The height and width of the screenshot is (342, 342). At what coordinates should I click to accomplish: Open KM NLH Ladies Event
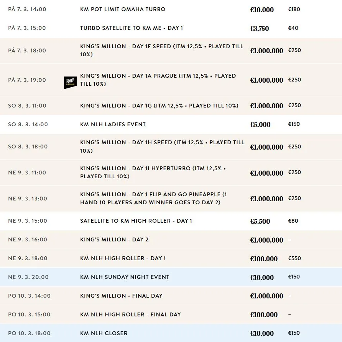pos(113,124)
